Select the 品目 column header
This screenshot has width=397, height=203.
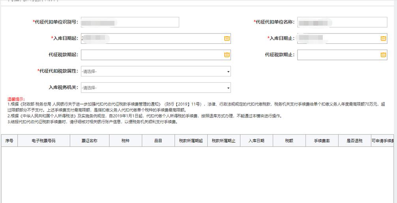158,141
